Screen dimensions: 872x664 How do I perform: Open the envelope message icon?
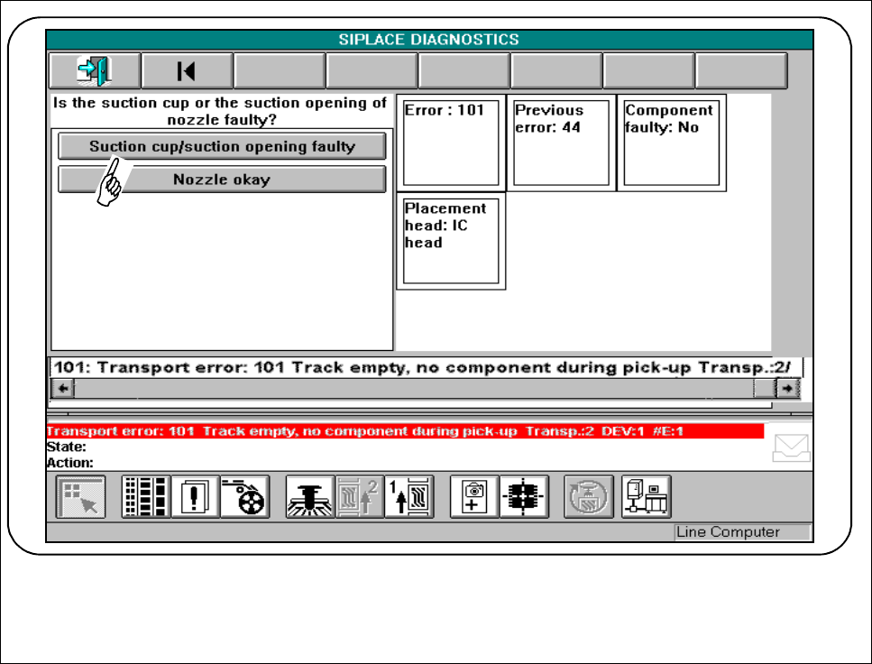pos(792,448)
